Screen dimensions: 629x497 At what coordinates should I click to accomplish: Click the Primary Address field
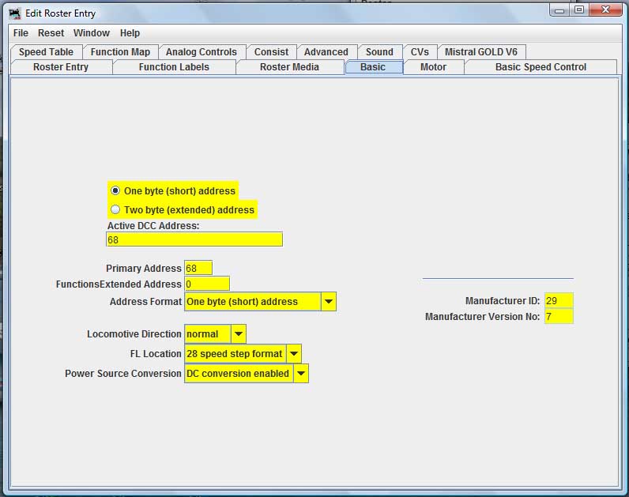(198, 268)
